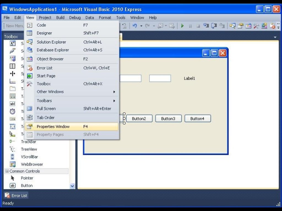Click the Code icon in the View menu
Viewport: 282px width, 211px height.
29,25
